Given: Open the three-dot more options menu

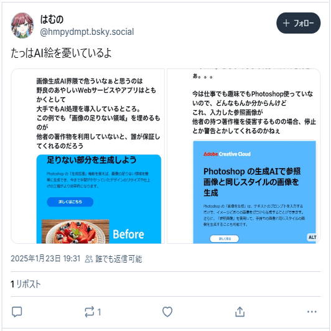Looking at the screenshot, I should click(x=312, y=312).
